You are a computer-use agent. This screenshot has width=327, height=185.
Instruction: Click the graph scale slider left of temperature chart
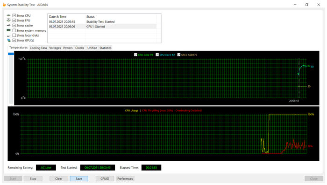(11, 78)
